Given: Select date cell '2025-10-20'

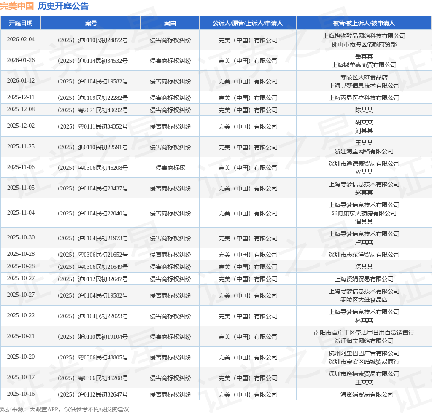Looking at the screenshot, I should (21, 357).
